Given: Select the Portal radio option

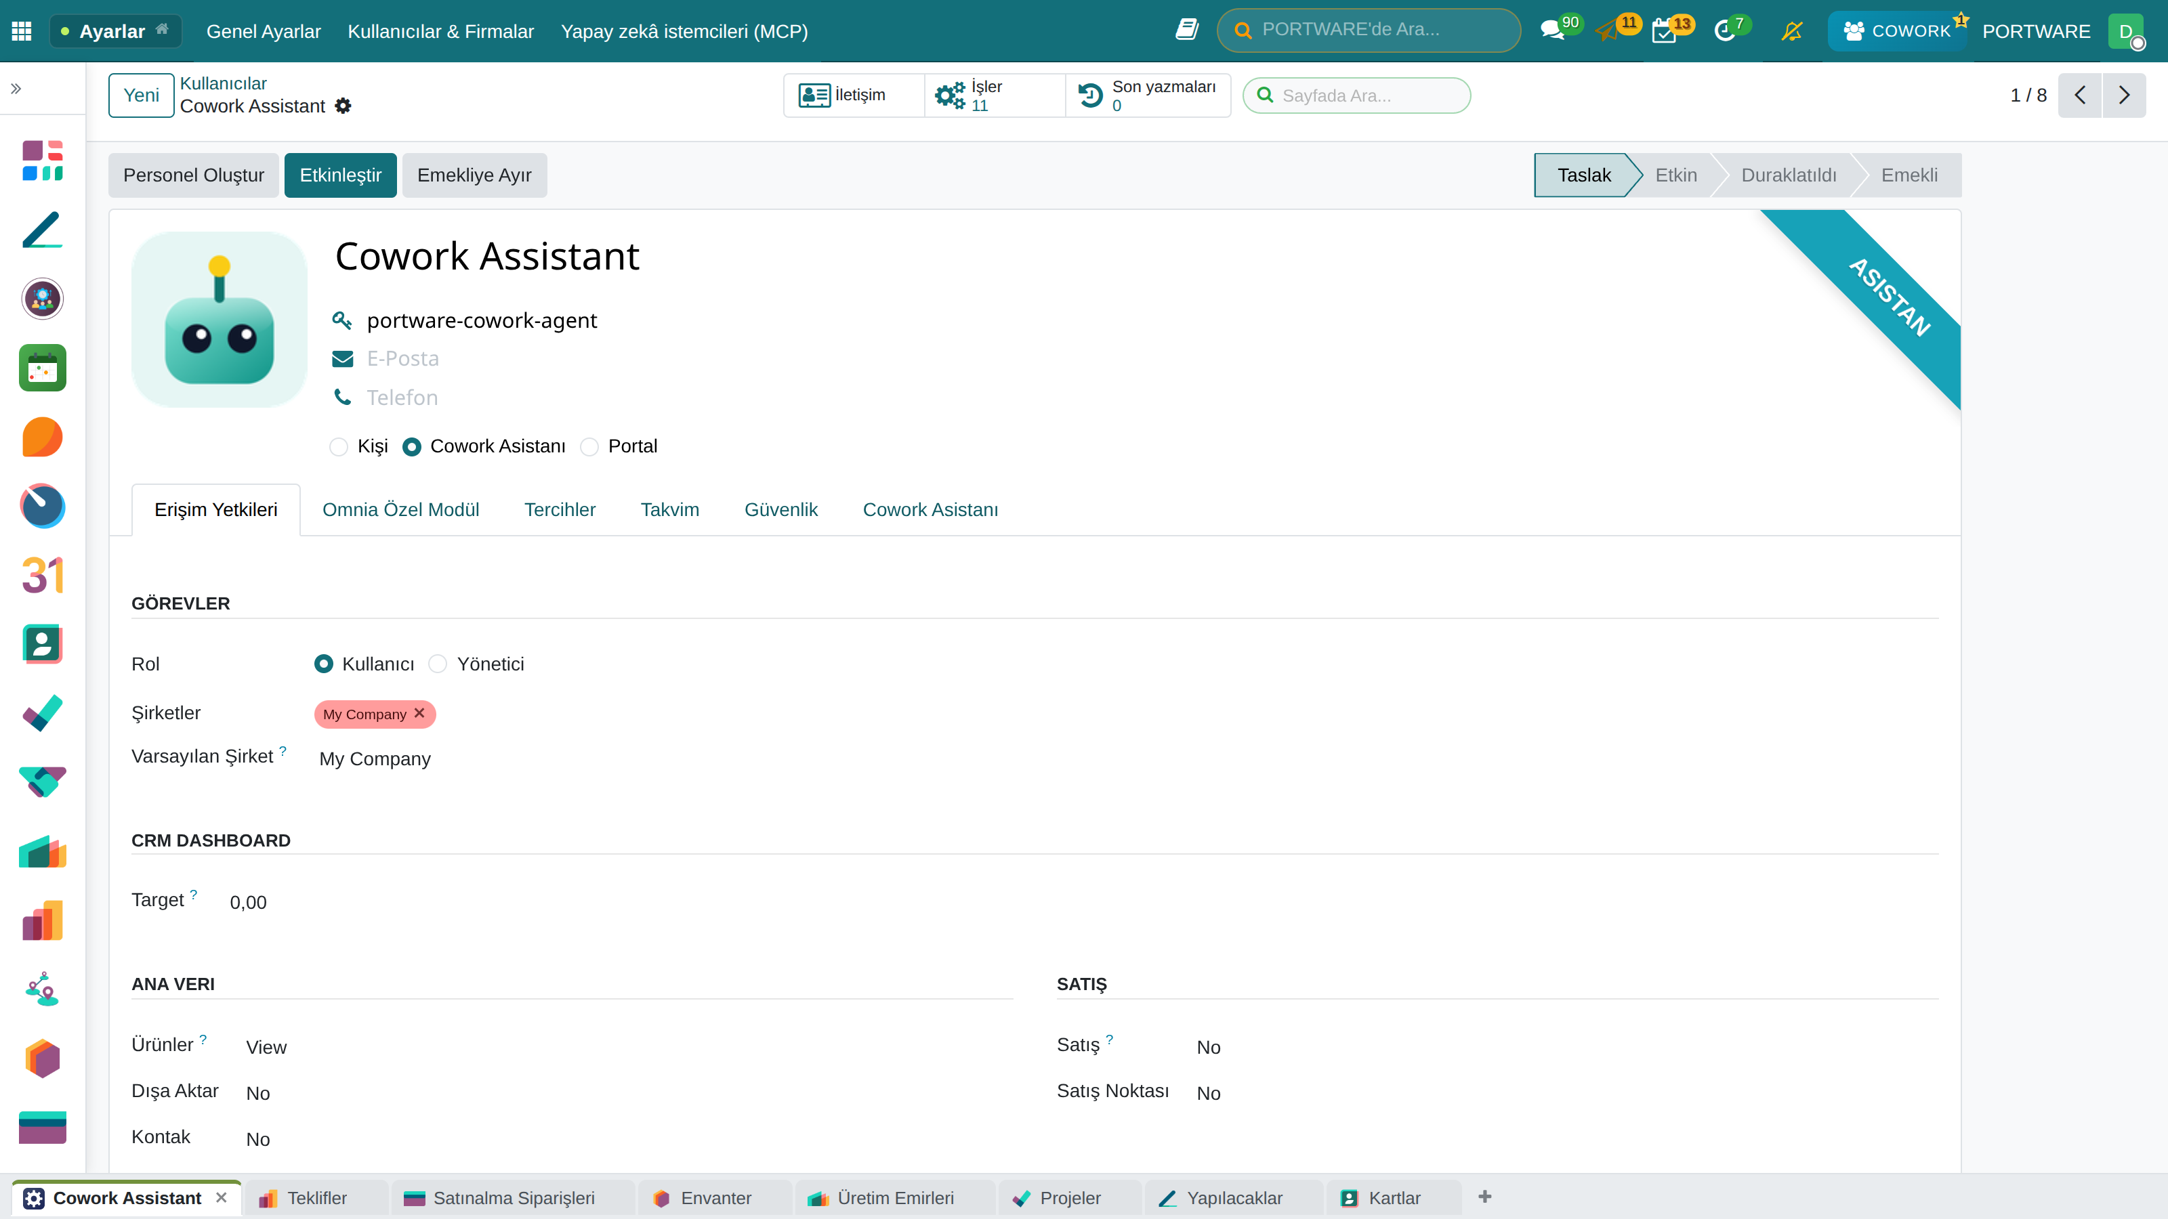Looking at the screenshot, I should click(x=589, y=447).
